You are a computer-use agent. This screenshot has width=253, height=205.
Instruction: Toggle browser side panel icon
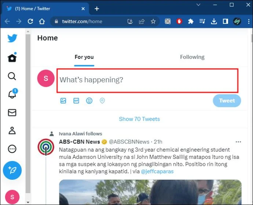[225, 21]
